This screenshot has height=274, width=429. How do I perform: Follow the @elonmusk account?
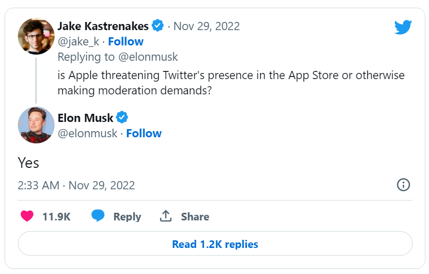pyautogui.click(x=144, y=133)
